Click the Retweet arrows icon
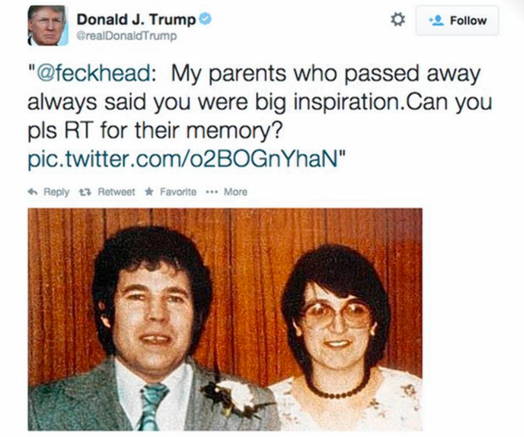The height and width of the screenshot is (437, 524). click(x=83, y=192)
